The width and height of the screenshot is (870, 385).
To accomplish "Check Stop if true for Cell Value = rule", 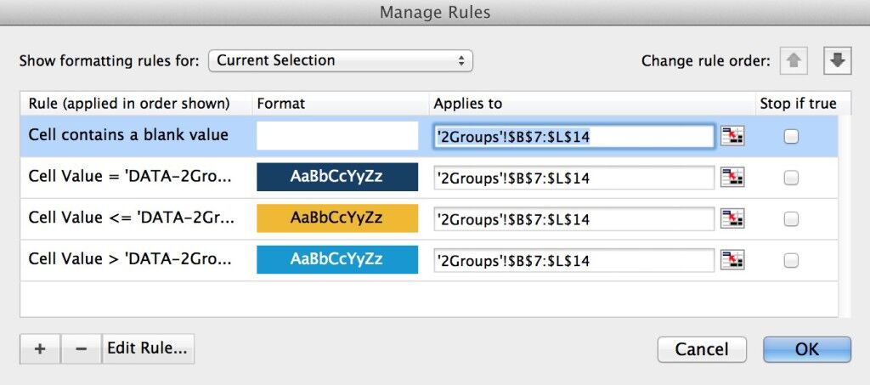I will 791,178.
